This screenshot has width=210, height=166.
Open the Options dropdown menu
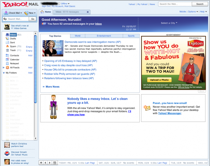[193, 12]
